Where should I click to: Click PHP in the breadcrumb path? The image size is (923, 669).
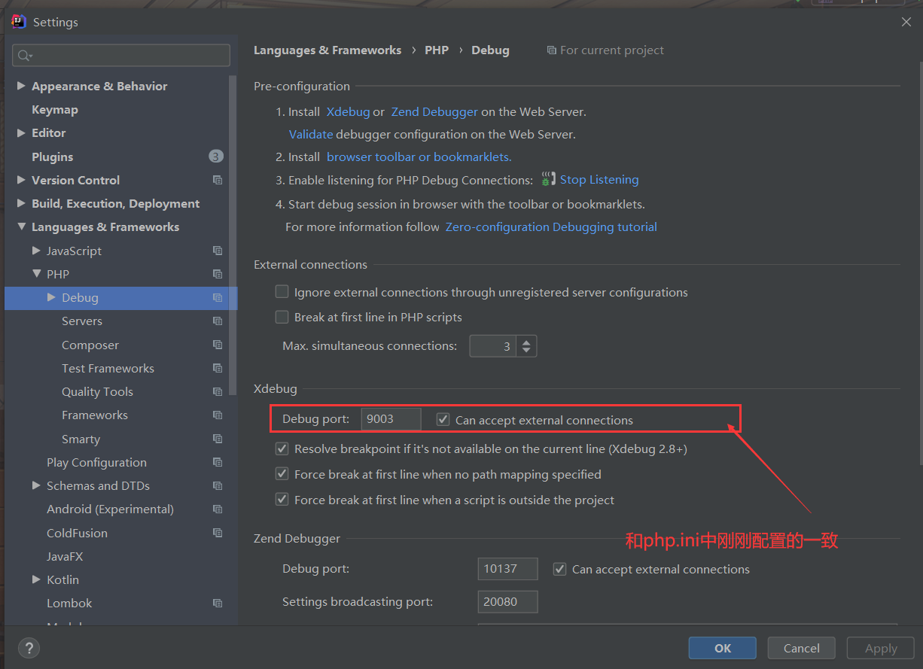[x=437, y=50]
